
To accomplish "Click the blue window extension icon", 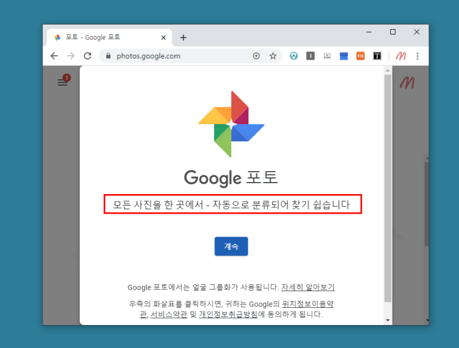I will (344, 56).
